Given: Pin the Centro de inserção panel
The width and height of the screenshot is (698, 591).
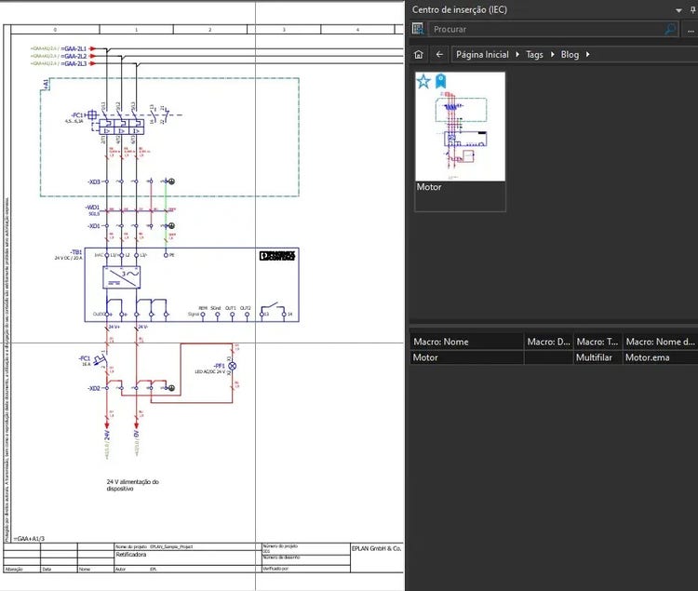Looking at the screenshot, I should pyautogui.click(x=691, y=9).
